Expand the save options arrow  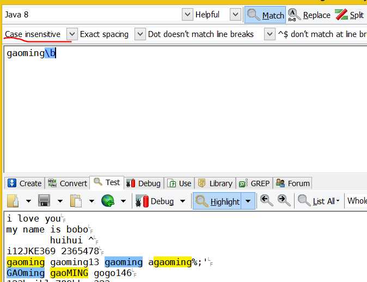[x=60, y=201]
